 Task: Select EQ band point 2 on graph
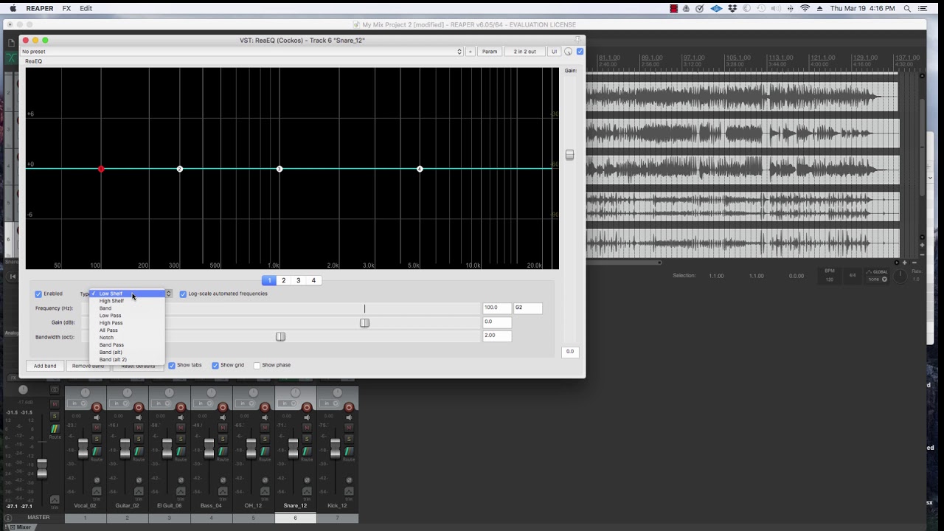[180, 170]
